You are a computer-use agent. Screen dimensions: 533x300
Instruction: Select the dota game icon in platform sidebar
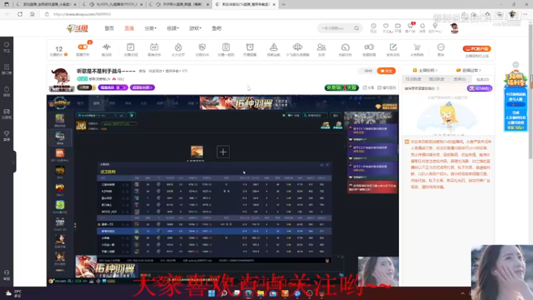tap(60, 137)
